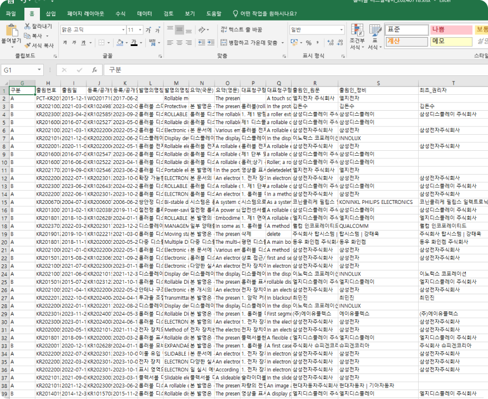488x399 pixels.
Task: Switch to the 삽입 (Insert) tab
Action: click(50, 13)
